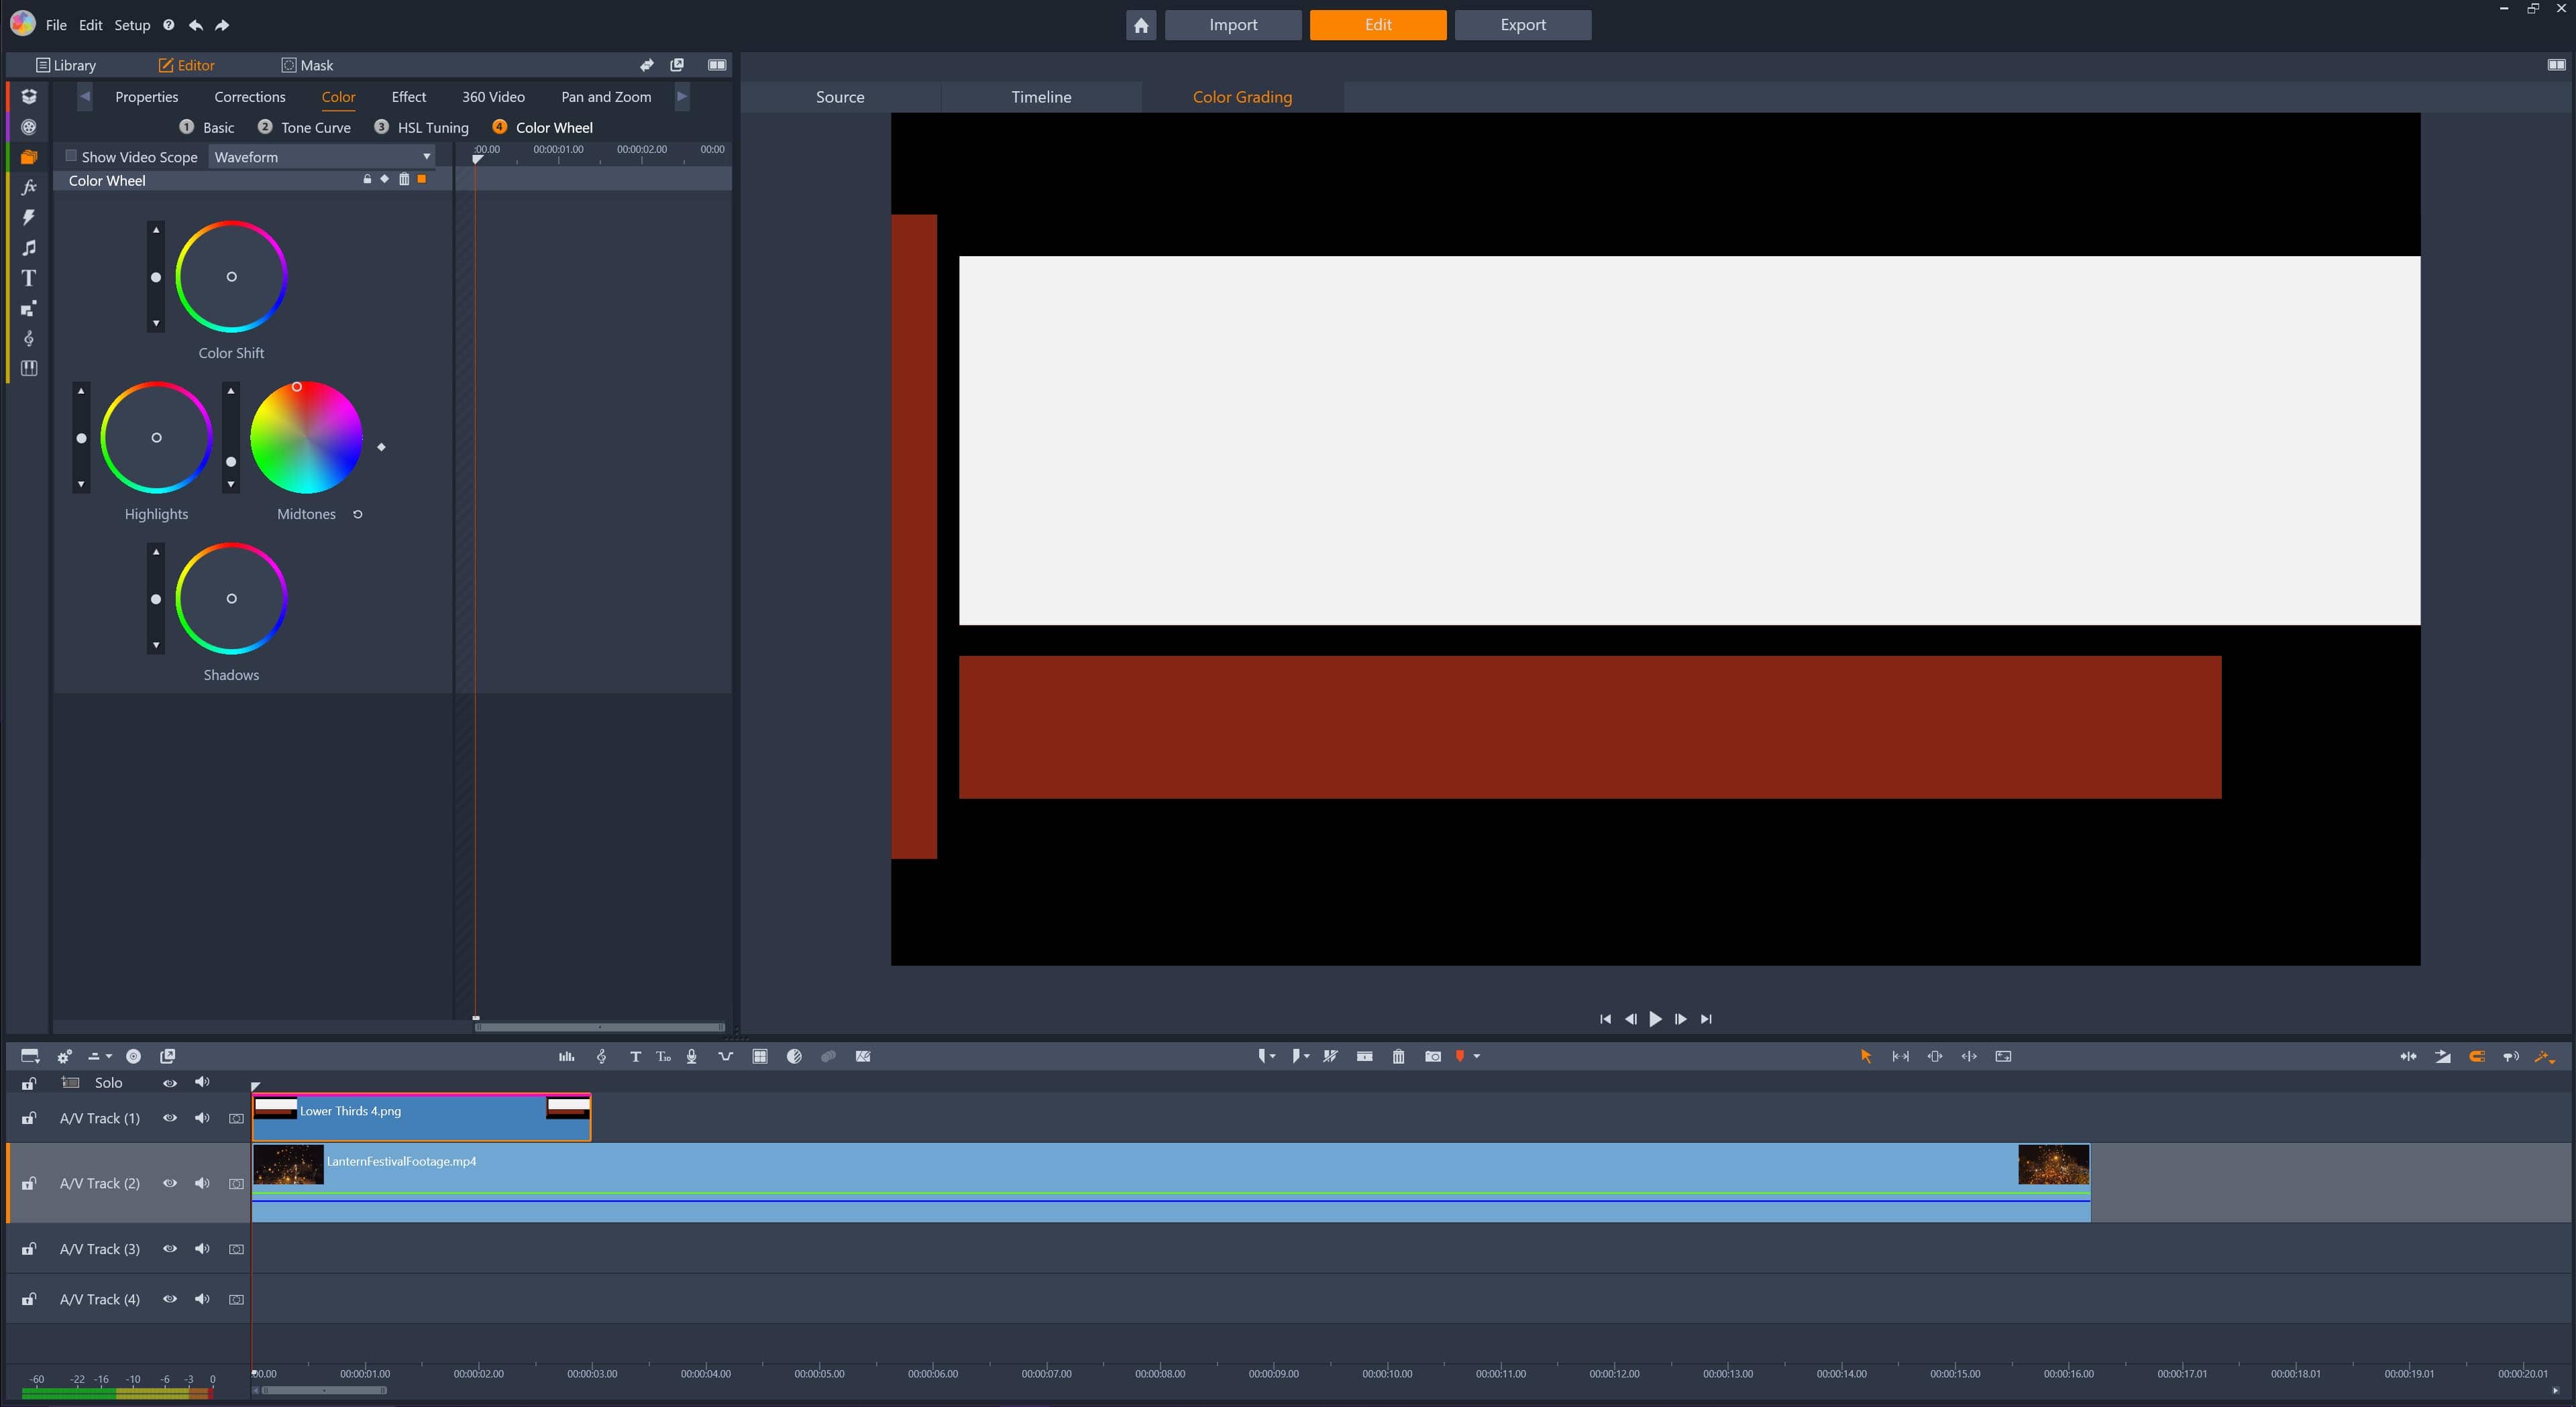Enable Show Video Scope checkbox
2576x1407 pixels.
tap(71, 156)
